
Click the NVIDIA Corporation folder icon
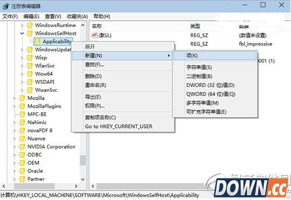click(x=22, y=147)
